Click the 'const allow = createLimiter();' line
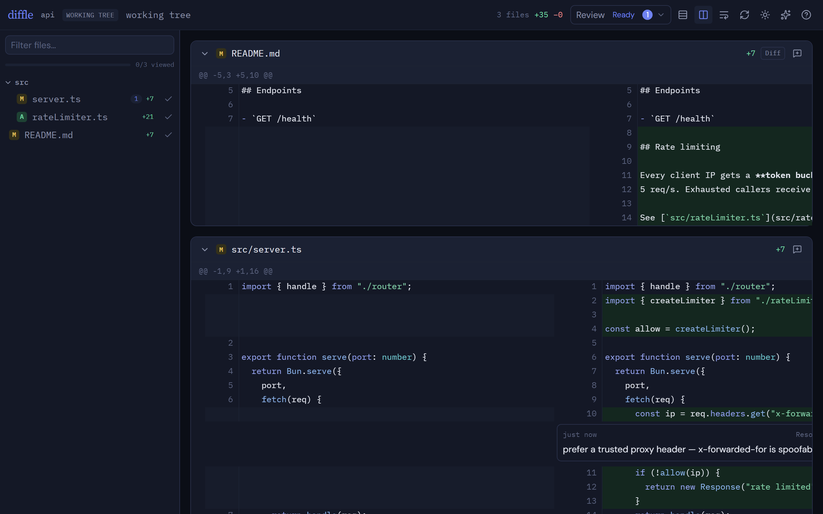823x514 pixels. pyautogui.click(x=680, y=329)
